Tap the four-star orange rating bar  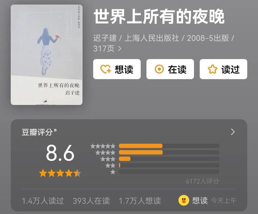point(141,152)
